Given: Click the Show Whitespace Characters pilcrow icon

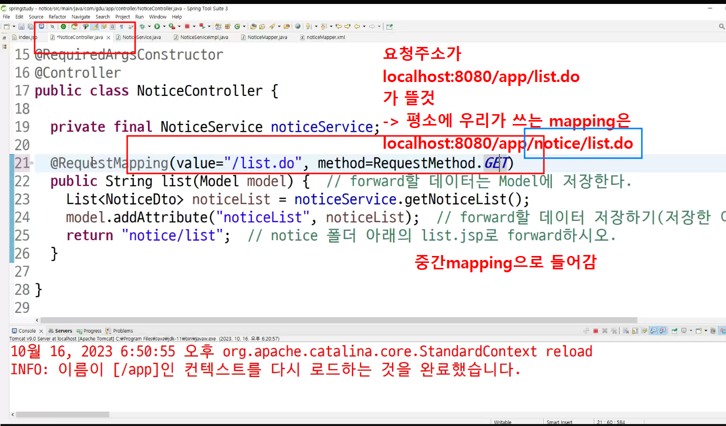Looking at the screenshot, I should coord(121,27).
